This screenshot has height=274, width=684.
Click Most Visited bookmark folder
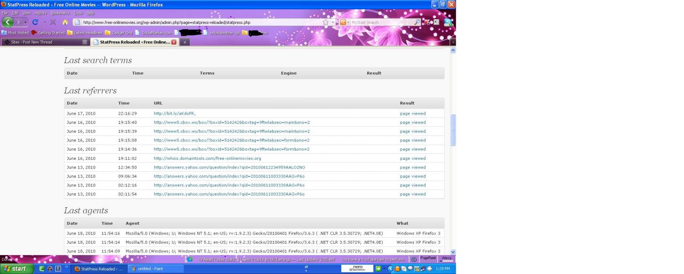click(x=17, y=33)
